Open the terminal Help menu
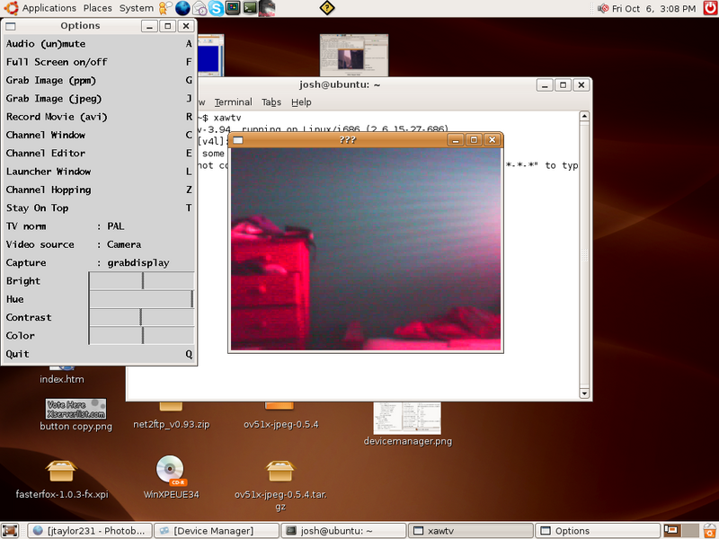This screenshot has width=719, height=539. 301,102
